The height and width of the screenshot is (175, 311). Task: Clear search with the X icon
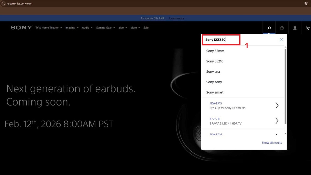281,40
